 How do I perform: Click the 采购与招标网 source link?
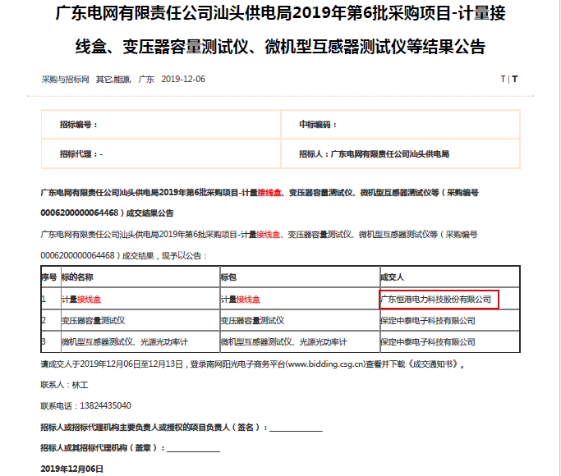[65, 80]
